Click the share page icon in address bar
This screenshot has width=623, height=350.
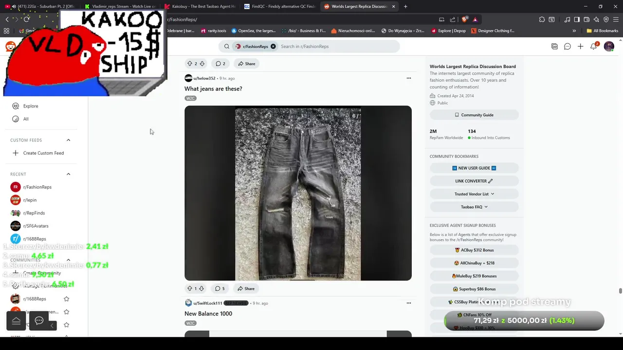pyautogui.click(x=453, y=19)
